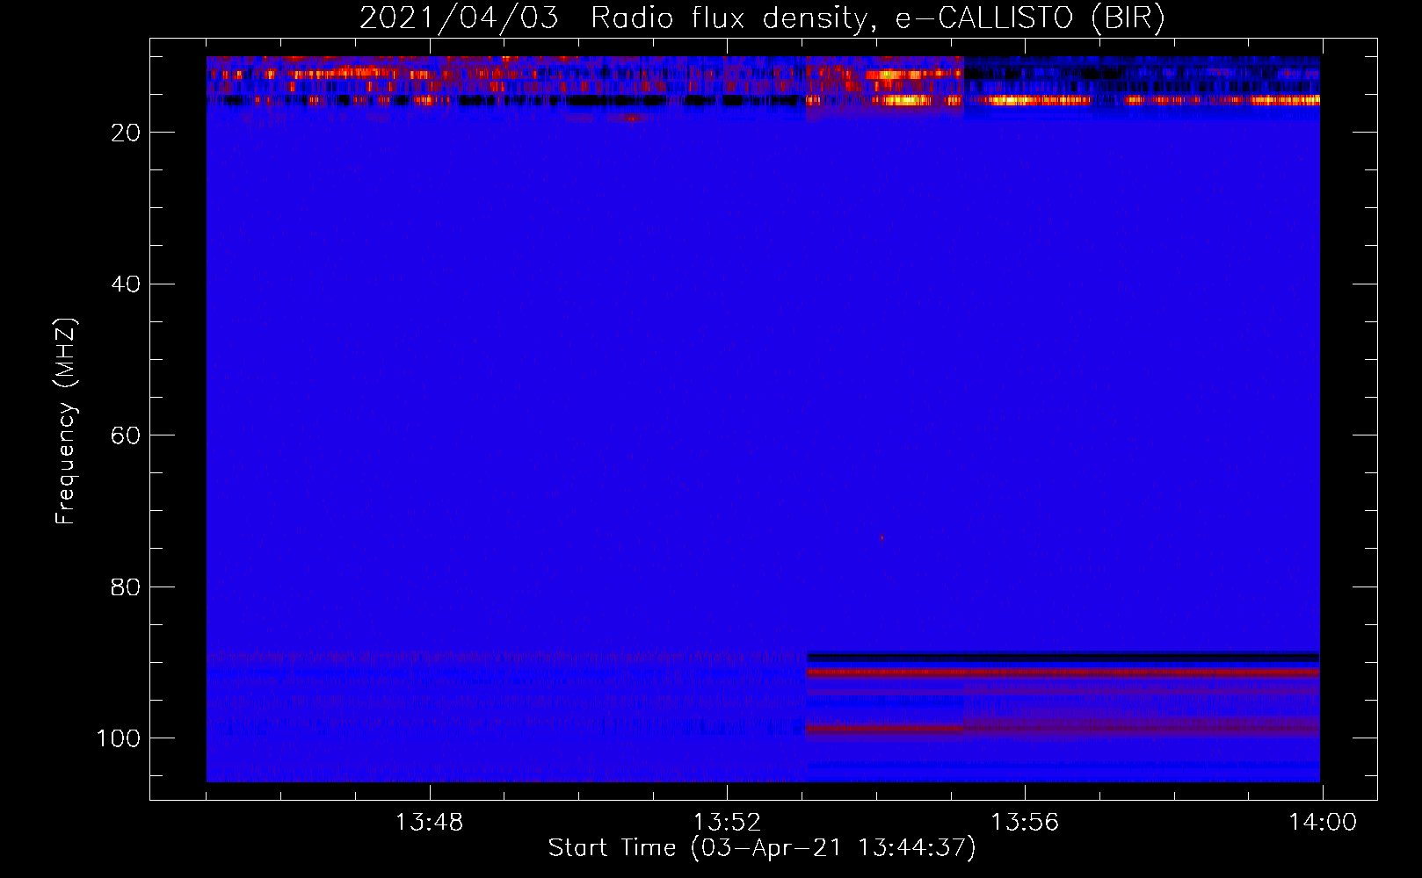Image resolution: width=1422 pixels, height=878 pixels.
Task: Click the small red dot near 73 MHz
Action: (881, 536)
